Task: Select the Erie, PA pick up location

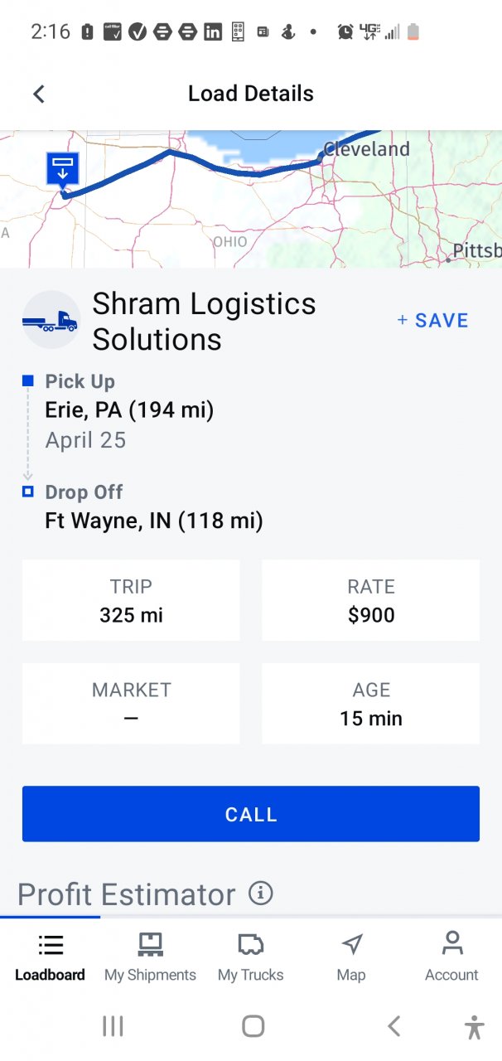Action: click(x=129, y=409)
